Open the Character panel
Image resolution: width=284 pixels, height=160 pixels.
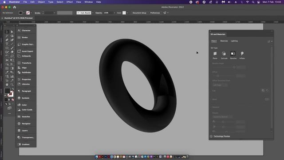pos(26,31)
